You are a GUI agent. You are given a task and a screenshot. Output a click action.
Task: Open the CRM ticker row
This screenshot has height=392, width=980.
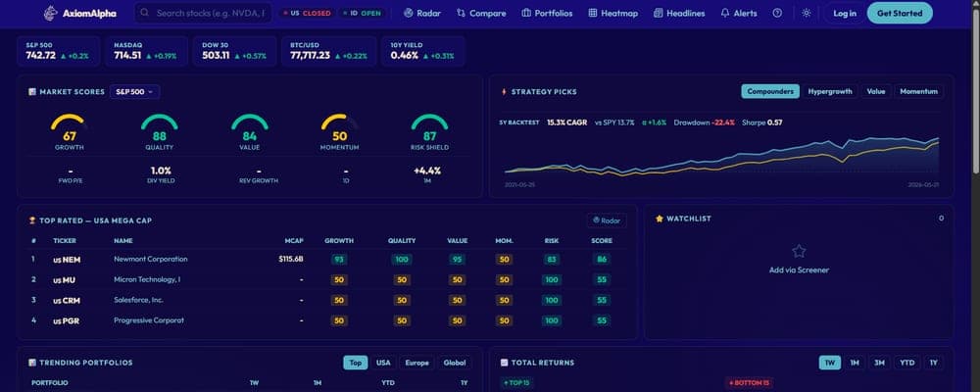pos(327,300)
